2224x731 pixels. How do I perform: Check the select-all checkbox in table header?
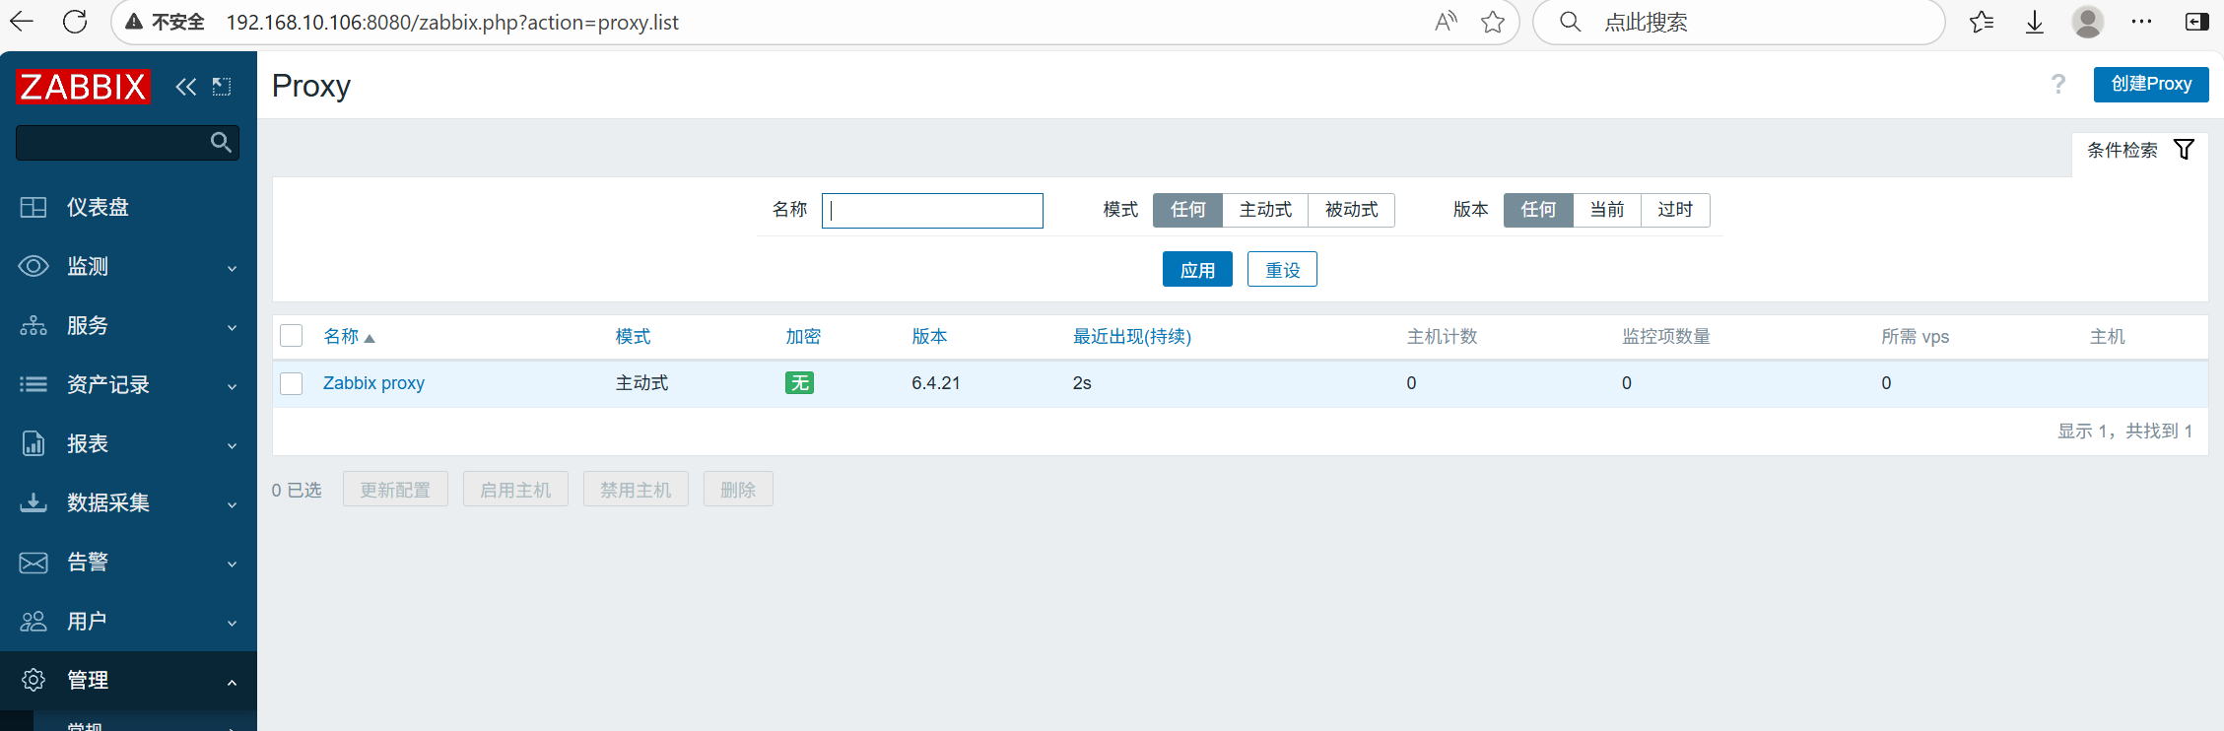coord(292,336)
